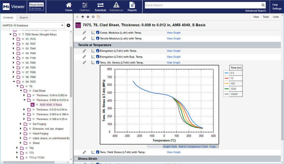Open the Reports section
Viewport: 284px width, 164px height.
coord(132,6)
